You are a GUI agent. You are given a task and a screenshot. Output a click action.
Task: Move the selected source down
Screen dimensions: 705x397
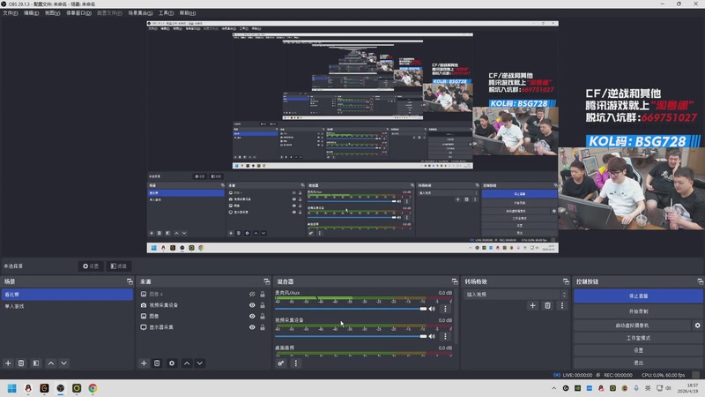pyautogui.click(x=200, y=363)
